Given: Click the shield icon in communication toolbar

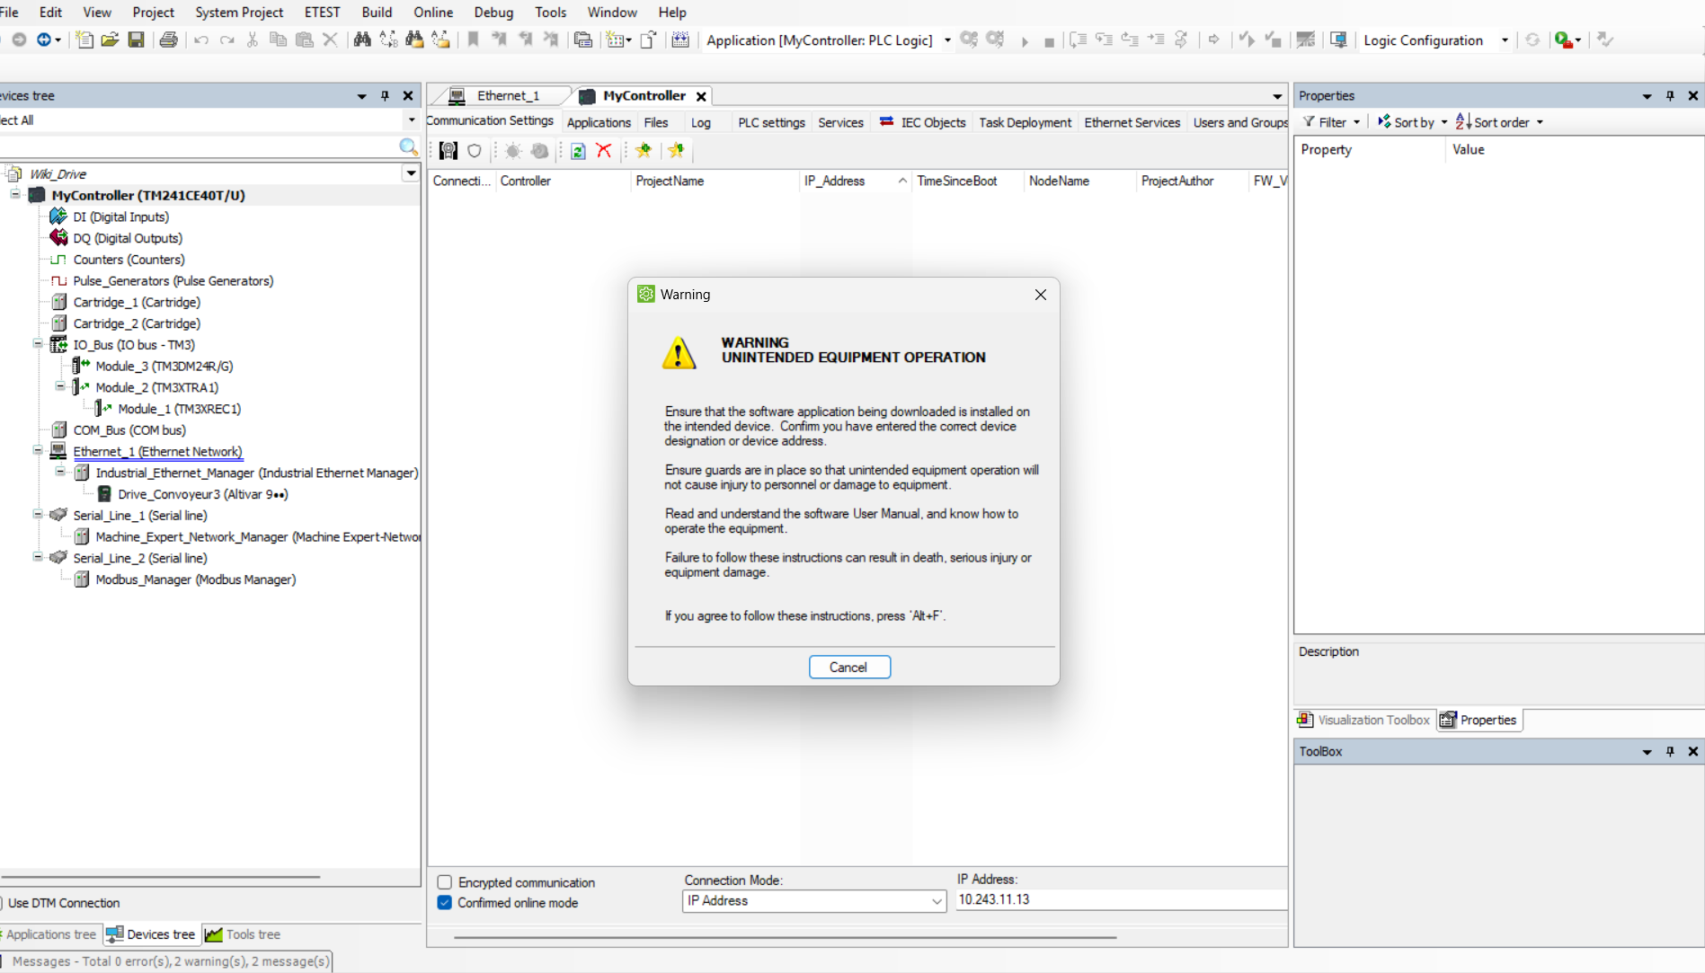Looking at the screenshot, I should point(475,151).
